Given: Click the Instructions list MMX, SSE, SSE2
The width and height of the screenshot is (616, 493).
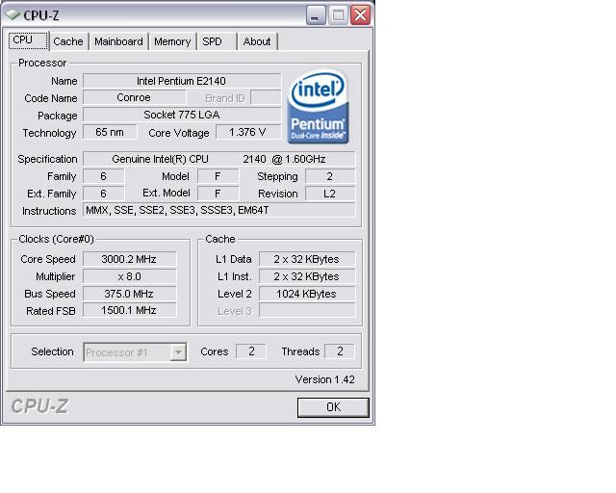Looking at the screenshot, I should click(218, 210).
